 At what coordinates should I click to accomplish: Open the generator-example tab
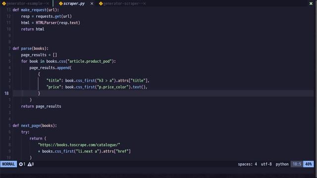tap(24, 3)
